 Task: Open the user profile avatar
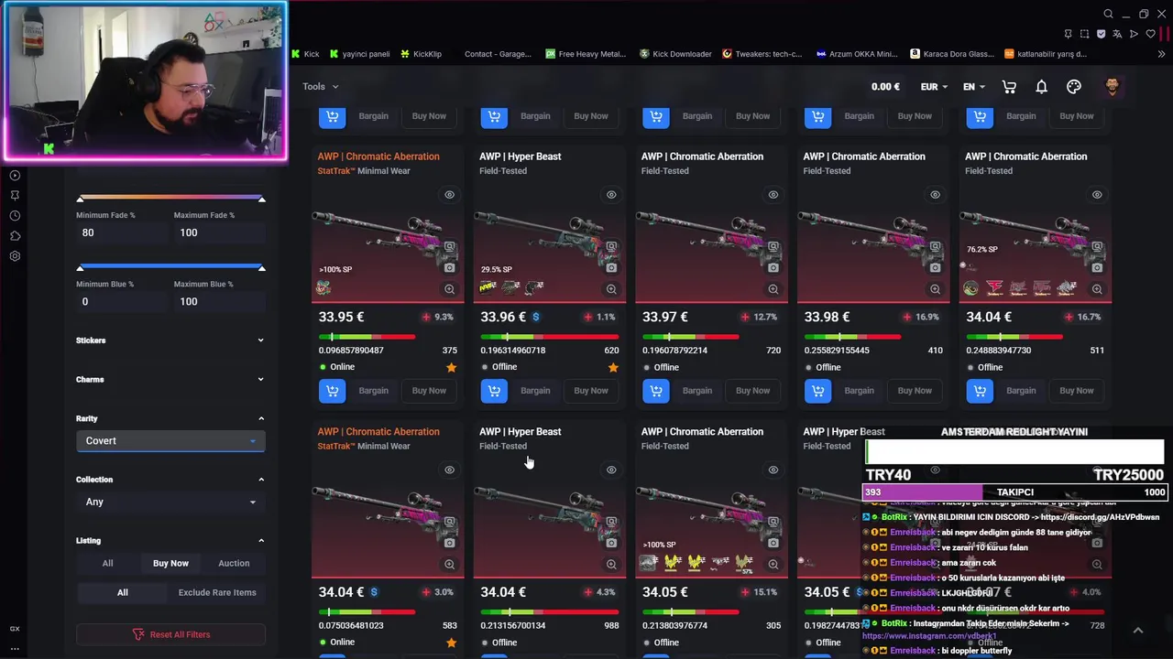click(x=1112, y=86)
